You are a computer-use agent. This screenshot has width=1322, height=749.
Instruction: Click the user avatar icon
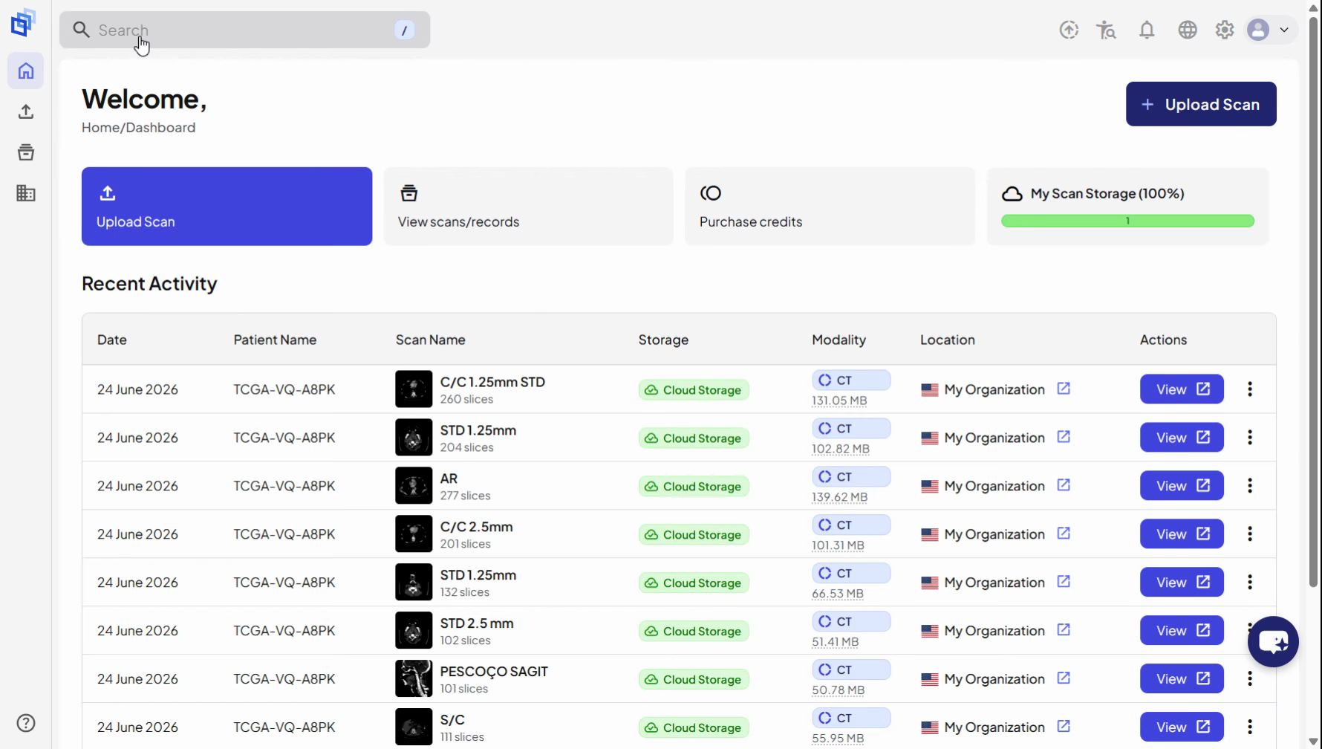click(x=1258, y=30)
